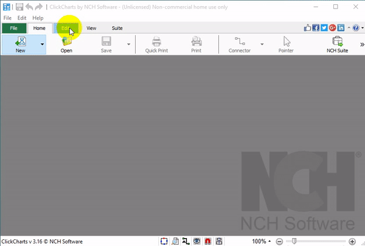Expand the Connector dropdown arrow

click(262, 44)
